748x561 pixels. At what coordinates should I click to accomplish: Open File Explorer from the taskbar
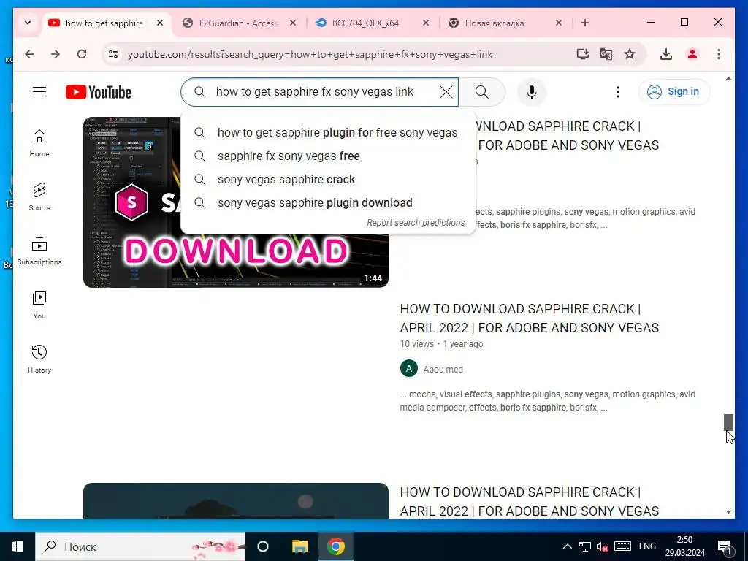tap(299, 546)
